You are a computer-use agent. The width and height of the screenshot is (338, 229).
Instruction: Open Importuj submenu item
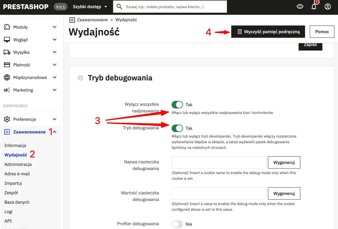point(13,183)
